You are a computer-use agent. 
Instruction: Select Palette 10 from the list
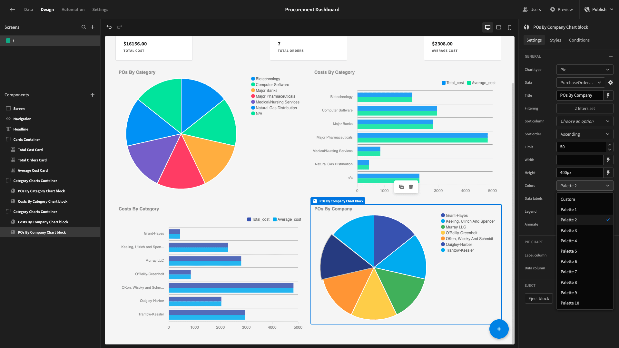585,303
